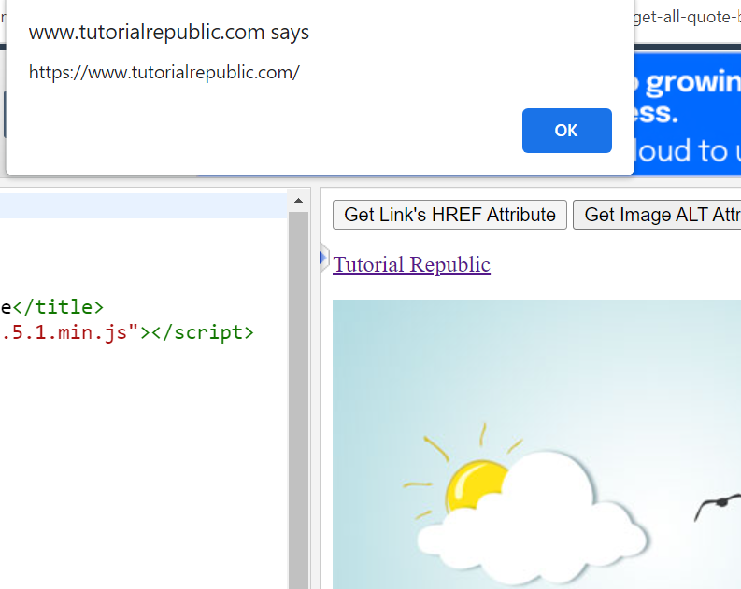Click the highlighted first line in the editor

click(x=140, y=205)
